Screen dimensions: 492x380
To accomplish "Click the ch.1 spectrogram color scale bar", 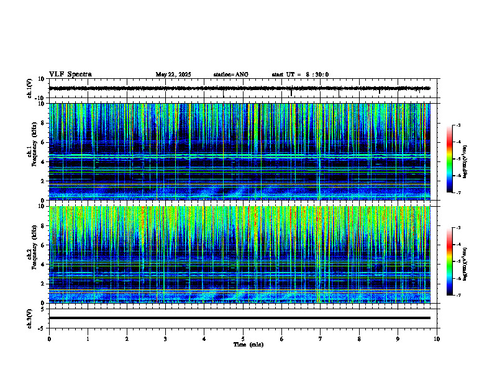I will (x=449, y=159).
